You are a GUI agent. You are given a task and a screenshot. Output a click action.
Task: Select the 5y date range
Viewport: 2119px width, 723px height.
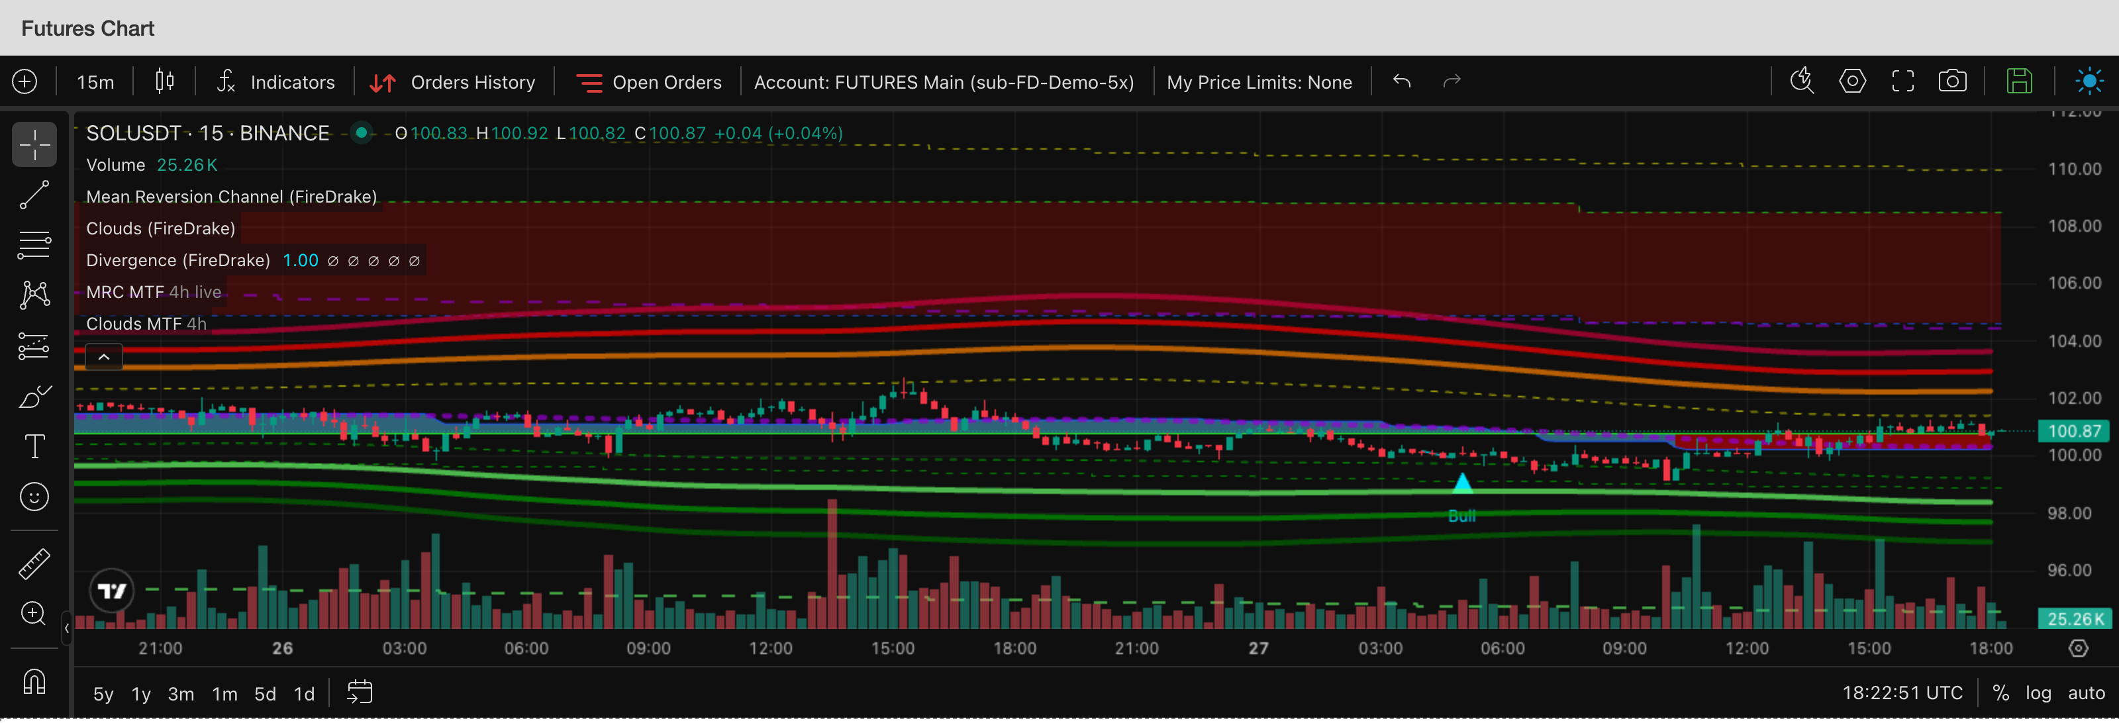103,695
